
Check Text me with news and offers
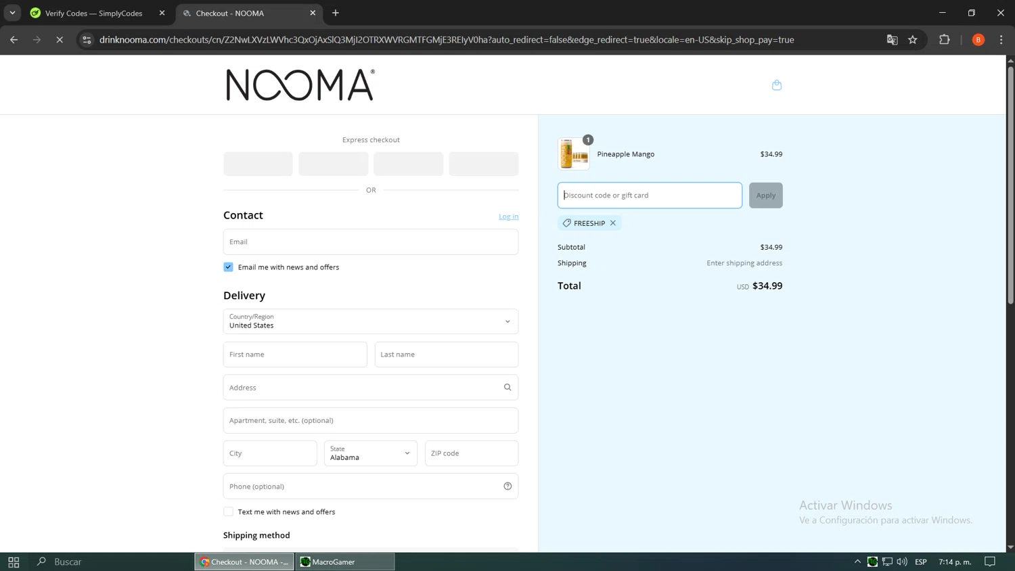click(x=229, y=512)
